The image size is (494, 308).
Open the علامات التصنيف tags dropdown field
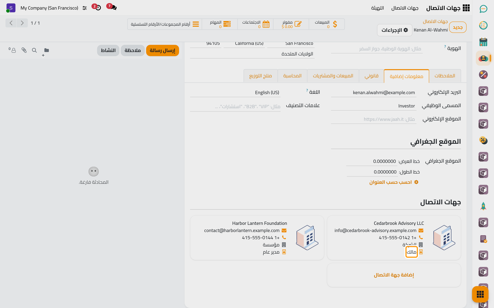point(235,107)
